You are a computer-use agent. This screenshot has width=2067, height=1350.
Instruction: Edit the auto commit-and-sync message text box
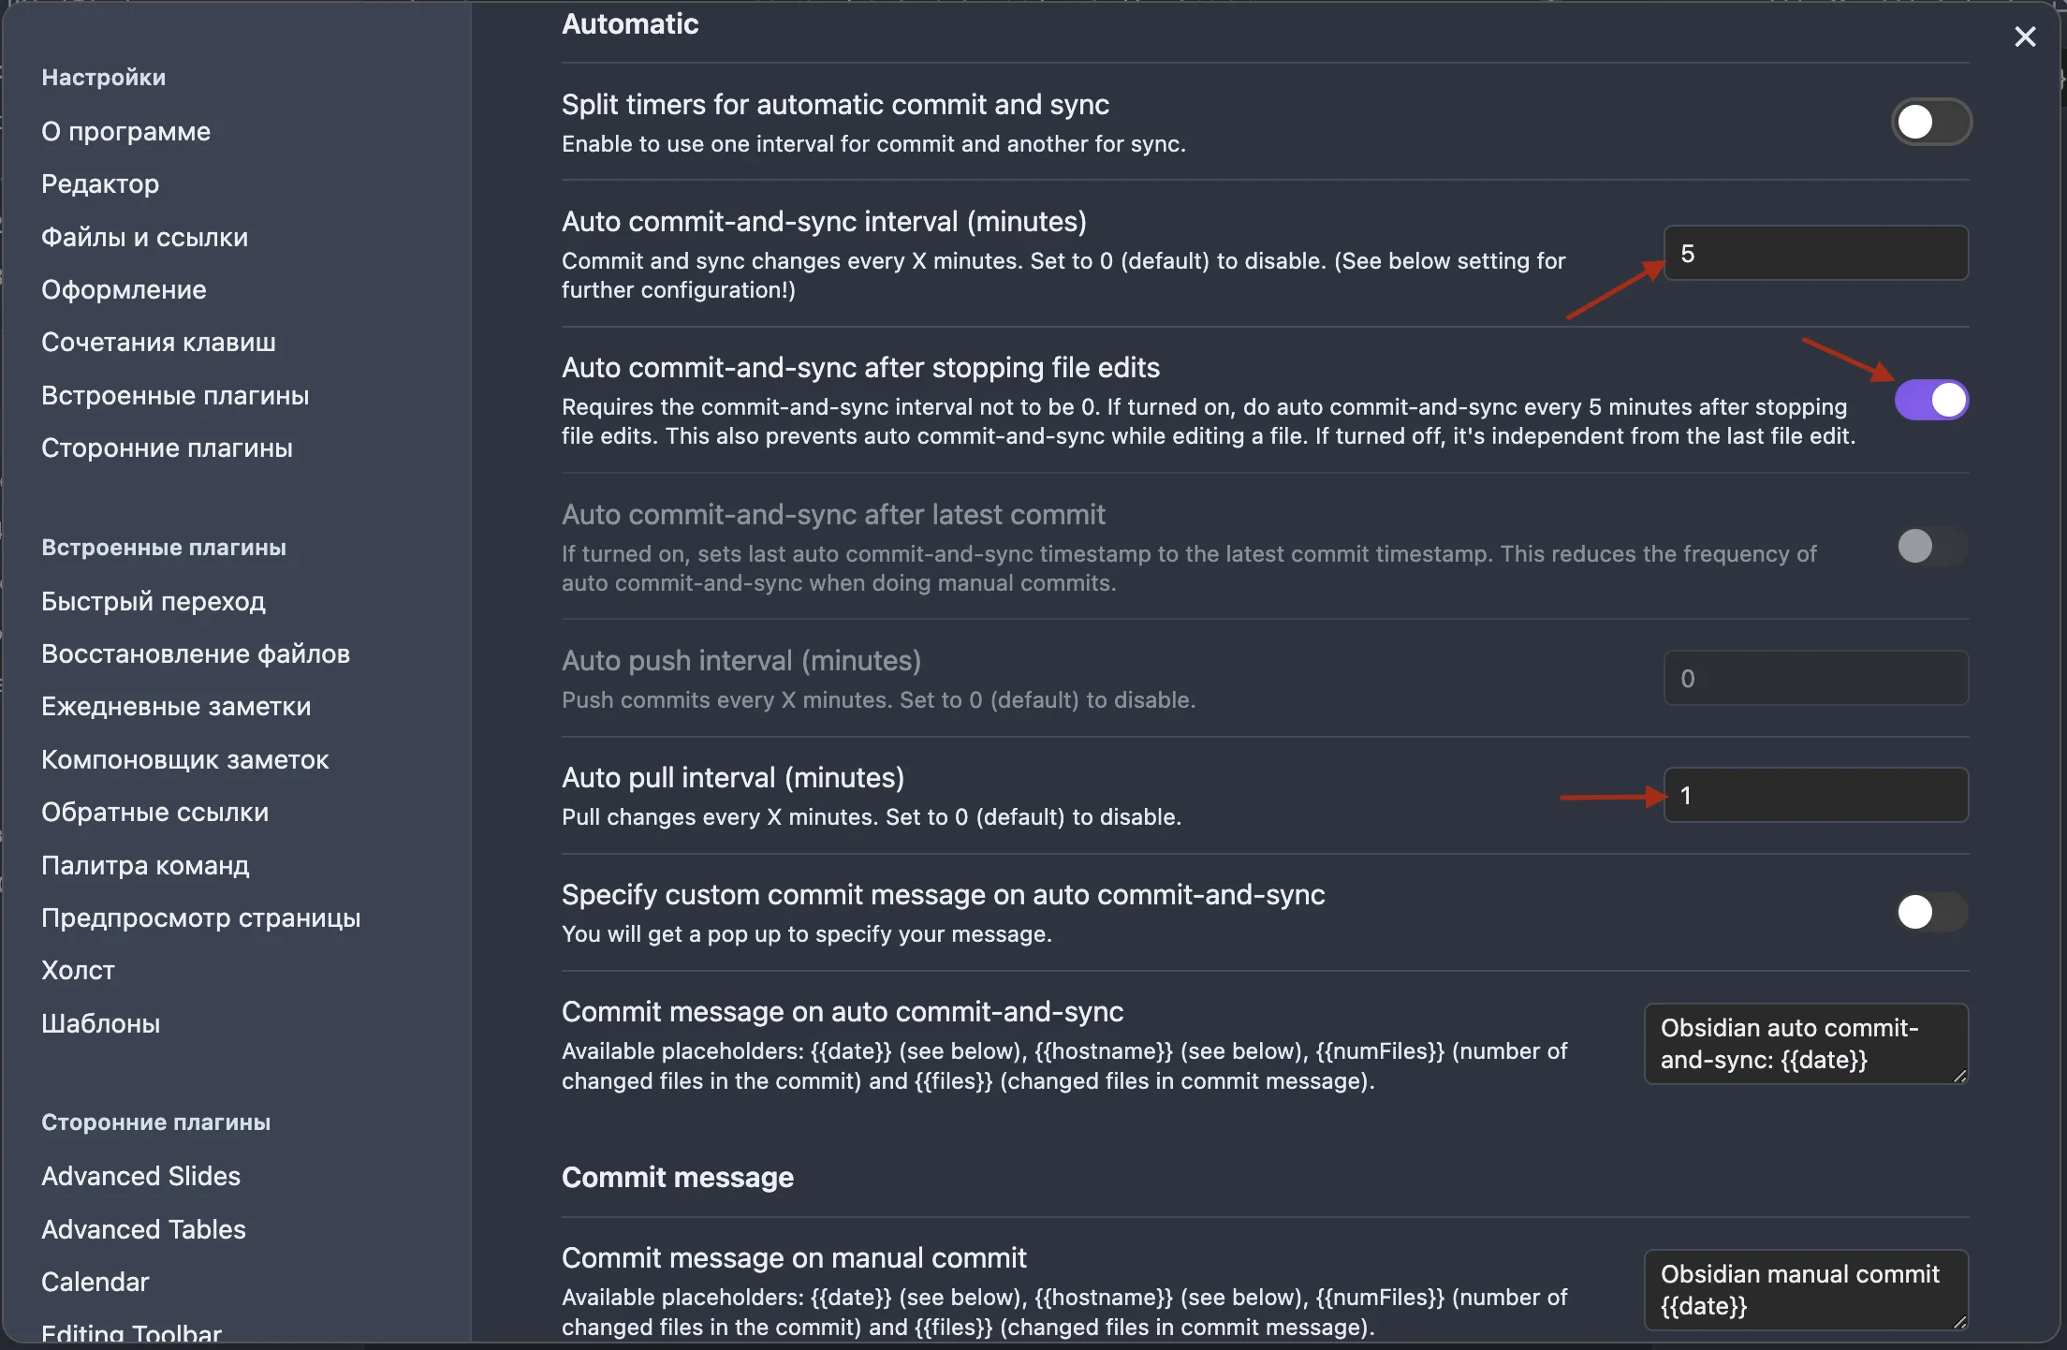tap(1805, 1044)
